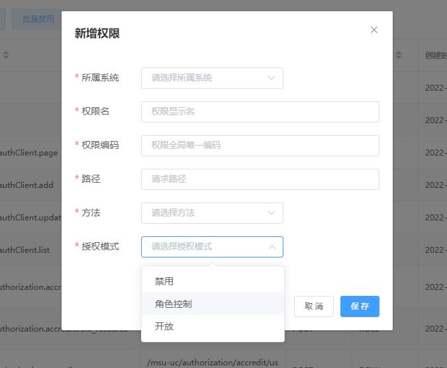Close the 新增权限 dialog with X icon
The height and width of the screenshot is (368, 447).
tap(374, 30)
